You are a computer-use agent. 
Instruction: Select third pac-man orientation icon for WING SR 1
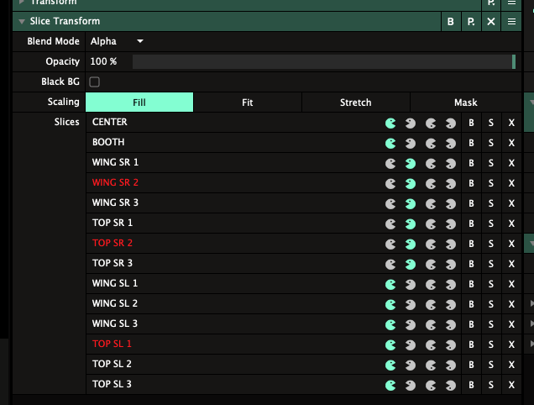(431, 163)
